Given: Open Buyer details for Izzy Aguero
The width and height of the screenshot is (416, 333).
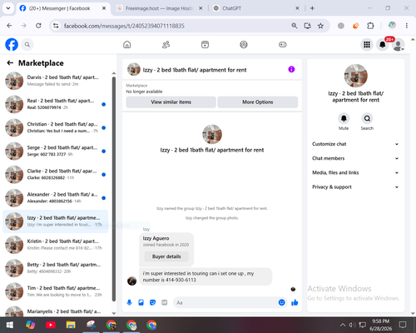Looking at the screenshot, I should [166, 256].
